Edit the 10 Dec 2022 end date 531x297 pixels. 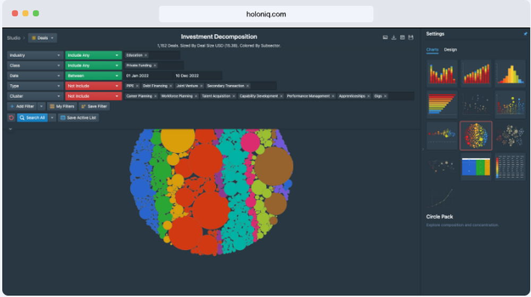coord(198,76)
